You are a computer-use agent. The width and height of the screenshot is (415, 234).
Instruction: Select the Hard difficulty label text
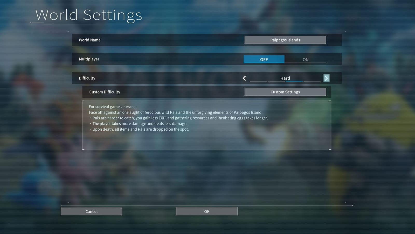point(285,78)
